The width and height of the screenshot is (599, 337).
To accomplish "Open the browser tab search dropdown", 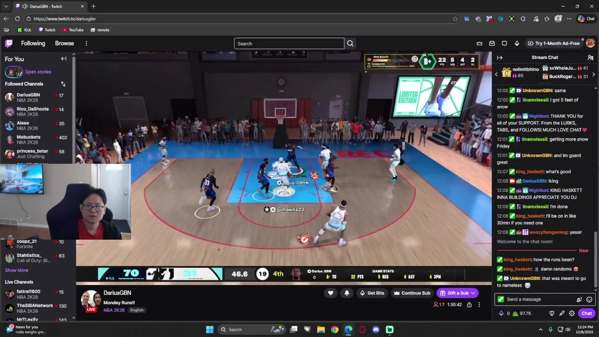I will [6, 7].
